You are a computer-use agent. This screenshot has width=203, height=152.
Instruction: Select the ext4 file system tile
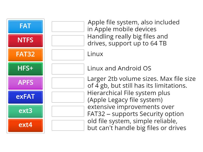tap(25, 125)
